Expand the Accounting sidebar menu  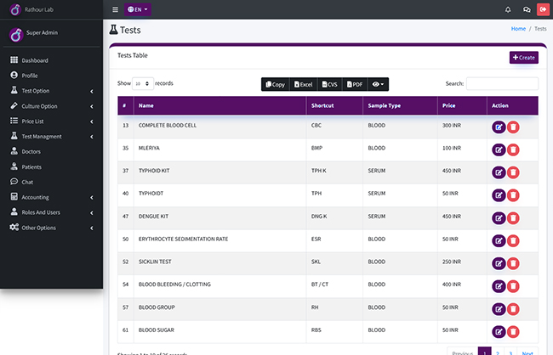coord(52,197)
